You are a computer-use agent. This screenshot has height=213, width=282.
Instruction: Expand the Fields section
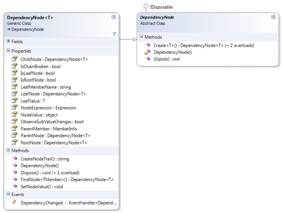8,41
